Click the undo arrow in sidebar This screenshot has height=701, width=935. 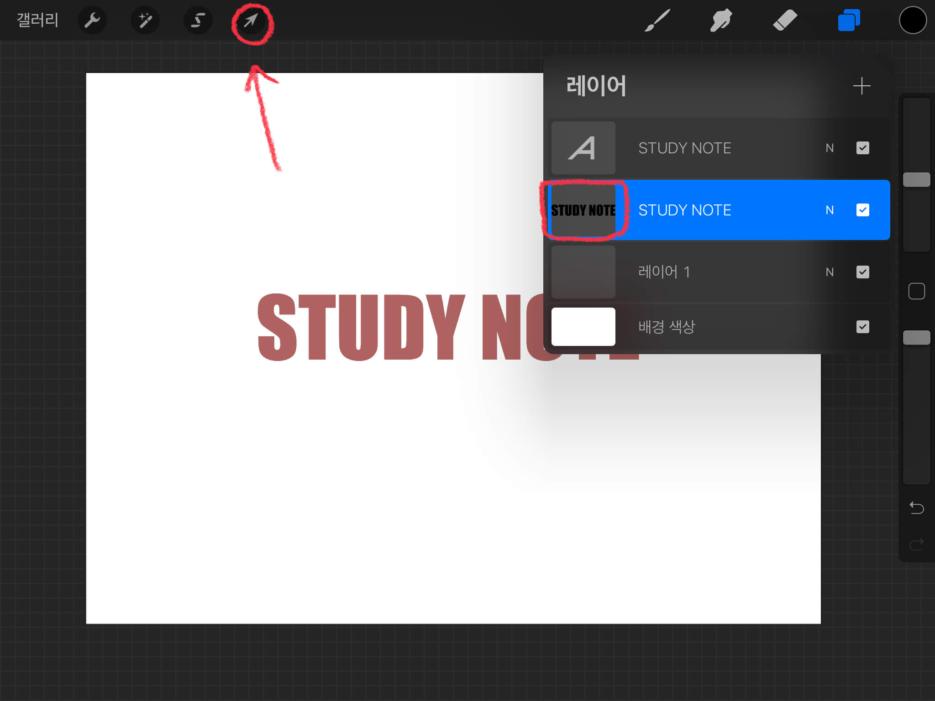coord(916,507)
